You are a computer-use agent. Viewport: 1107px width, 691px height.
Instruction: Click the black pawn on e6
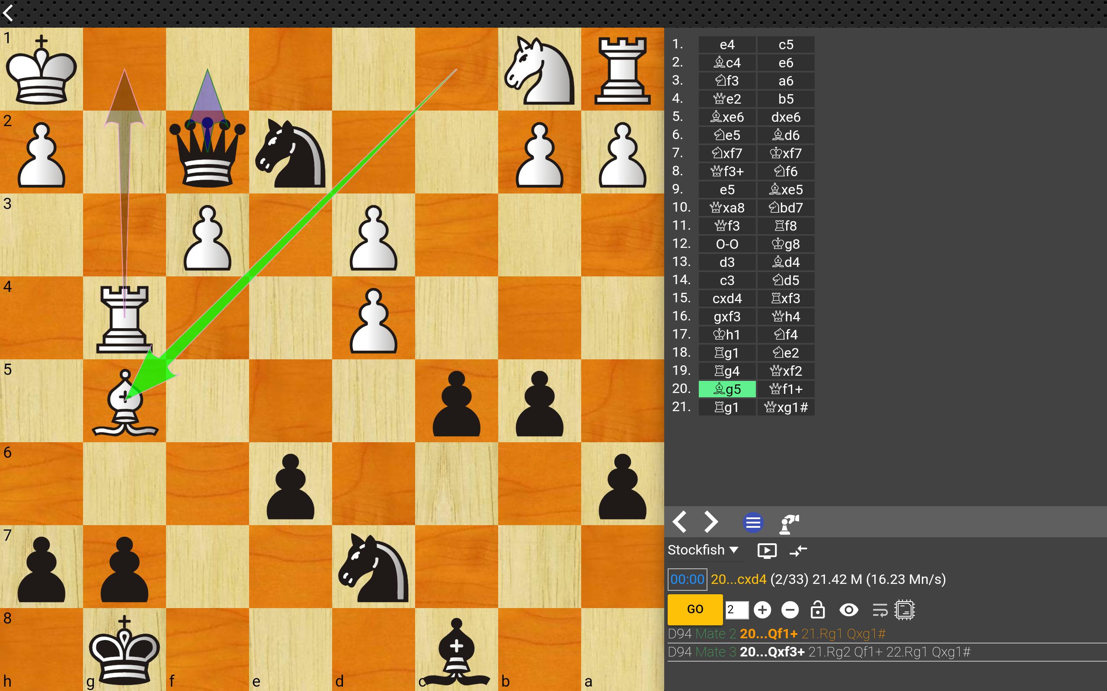290,486
